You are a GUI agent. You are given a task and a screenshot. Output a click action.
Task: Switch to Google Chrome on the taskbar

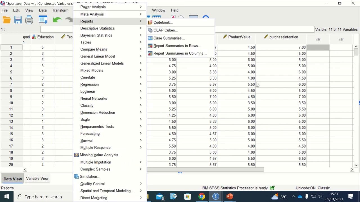[202, 197]
